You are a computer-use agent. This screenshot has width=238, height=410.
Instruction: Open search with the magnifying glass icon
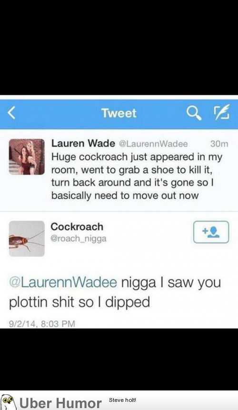point(194,113)
